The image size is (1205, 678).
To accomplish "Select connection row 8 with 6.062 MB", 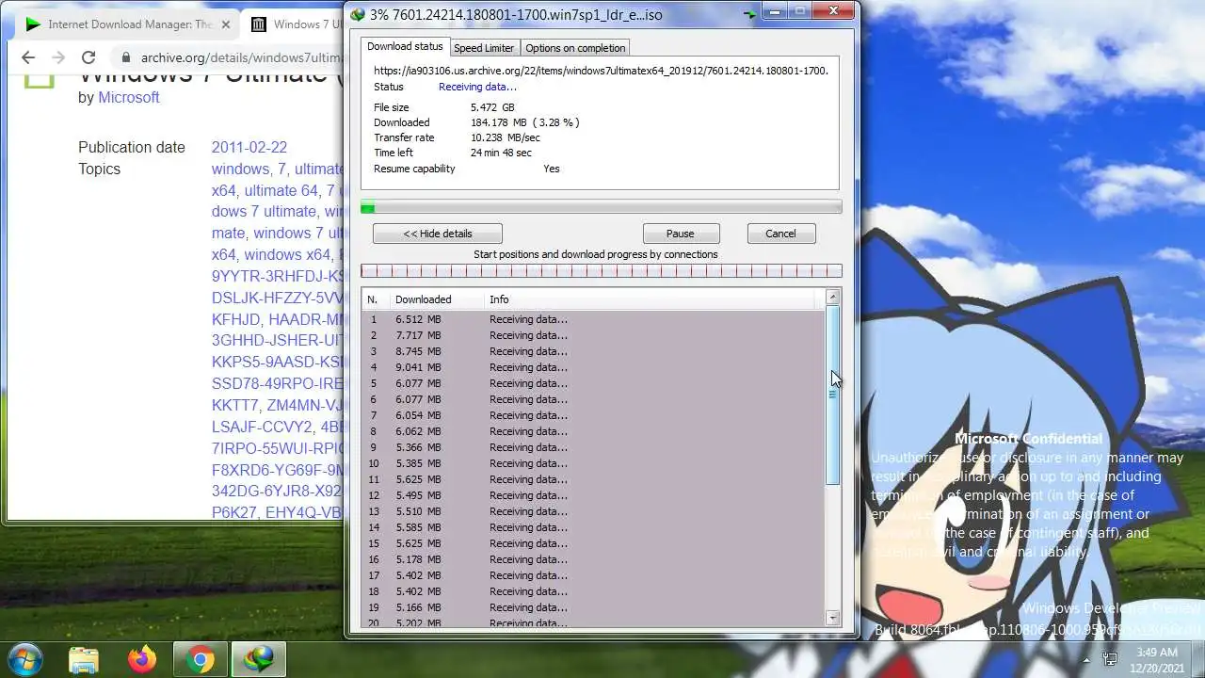I will 593,431.
